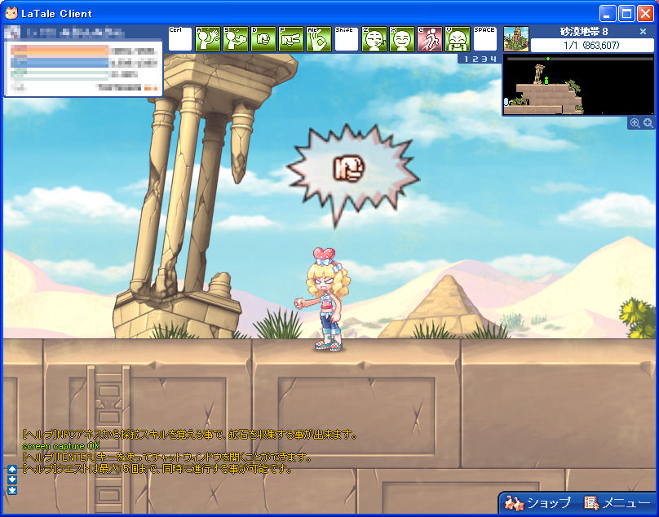The image size is (659, 517).
Task: Use the hand gesture in the Alt slot
Action: [319, 39]
